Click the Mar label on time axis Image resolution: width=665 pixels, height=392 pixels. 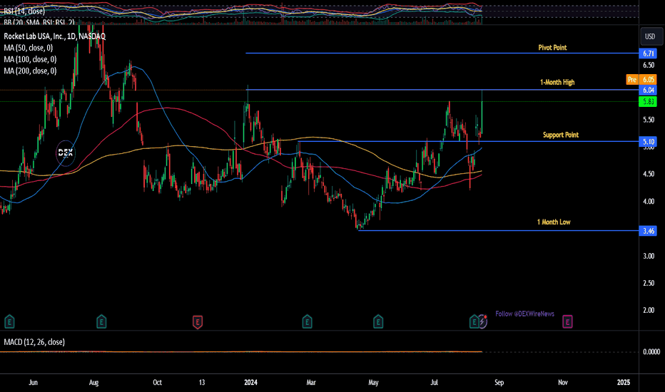click(311, 382)
